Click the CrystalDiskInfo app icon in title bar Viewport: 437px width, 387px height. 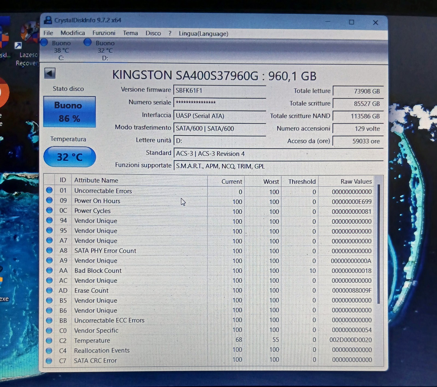[48, 20]
